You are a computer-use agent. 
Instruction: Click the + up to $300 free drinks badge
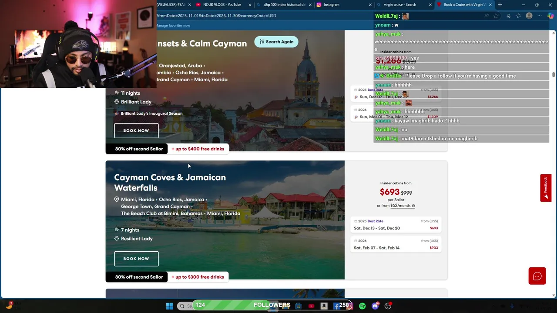pos(198,277)
